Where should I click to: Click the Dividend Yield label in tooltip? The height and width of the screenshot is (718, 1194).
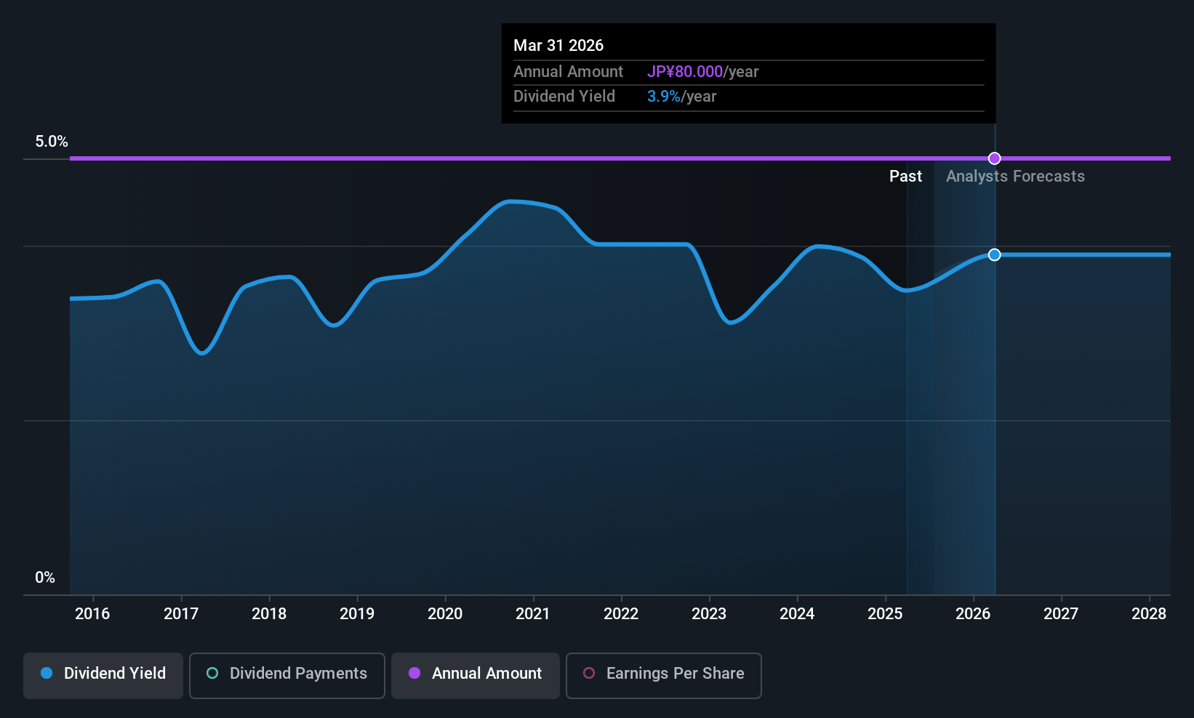[x=564, y=97]
